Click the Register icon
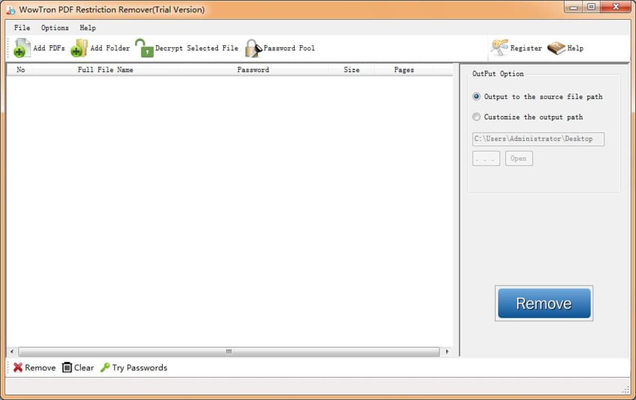 [499, 48]
